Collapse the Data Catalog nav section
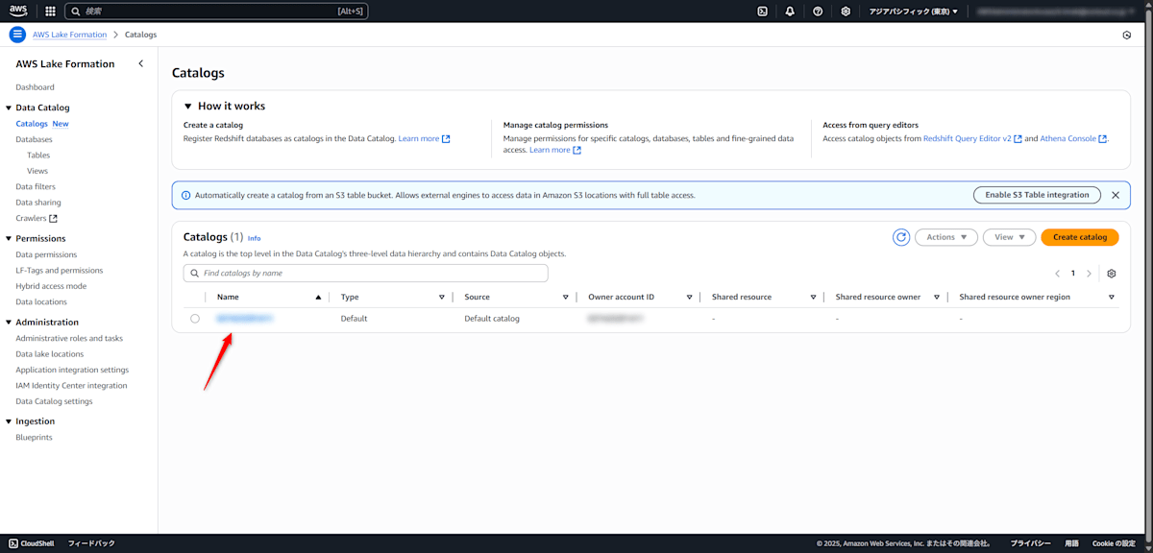The width and height of the screenshot is (1153, 553). click(x=9, y=108)
